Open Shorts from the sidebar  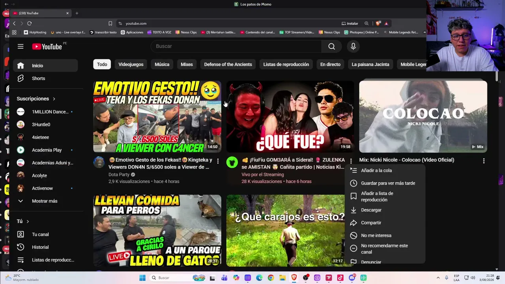45,78
